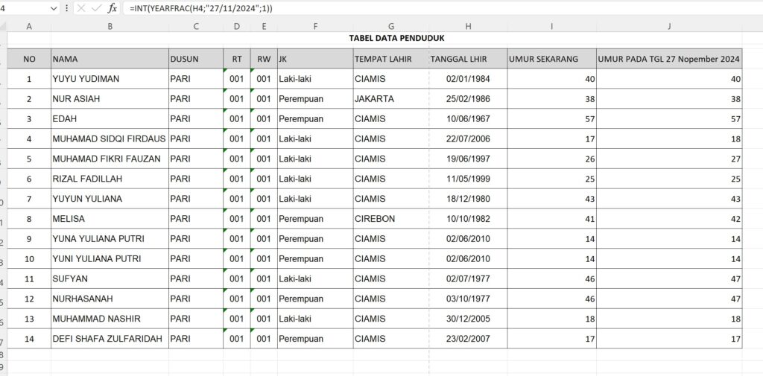Select column H header
The width and height of the screenshot is (763, 376).
[x=468, y=27]
